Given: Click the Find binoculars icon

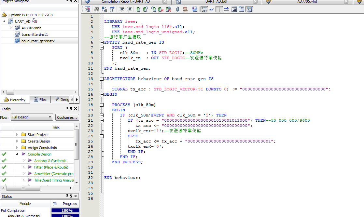Looking at the screenshot, I should pos(97,9).
